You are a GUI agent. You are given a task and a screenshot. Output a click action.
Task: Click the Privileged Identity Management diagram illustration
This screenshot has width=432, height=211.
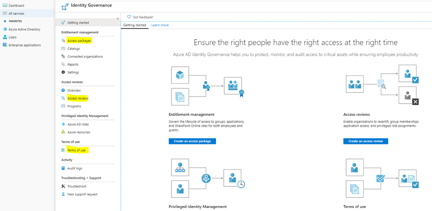coord(208,178)
